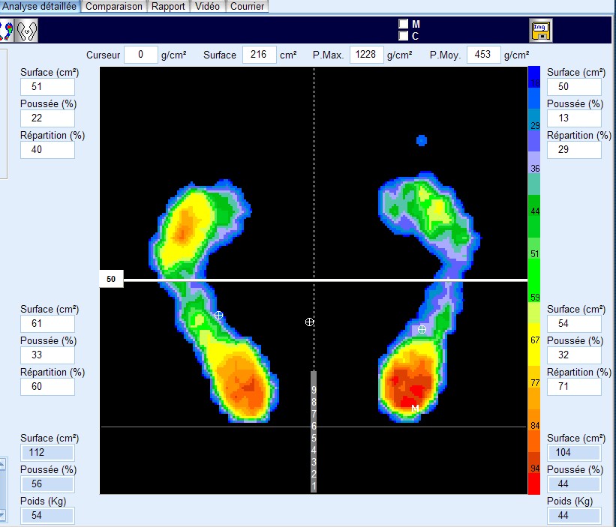Select the footprint outline view icon

27,30
